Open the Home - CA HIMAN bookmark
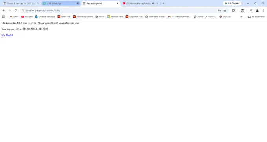The height and width of the screenshot is (142, 267). click(x=205, y=16)
